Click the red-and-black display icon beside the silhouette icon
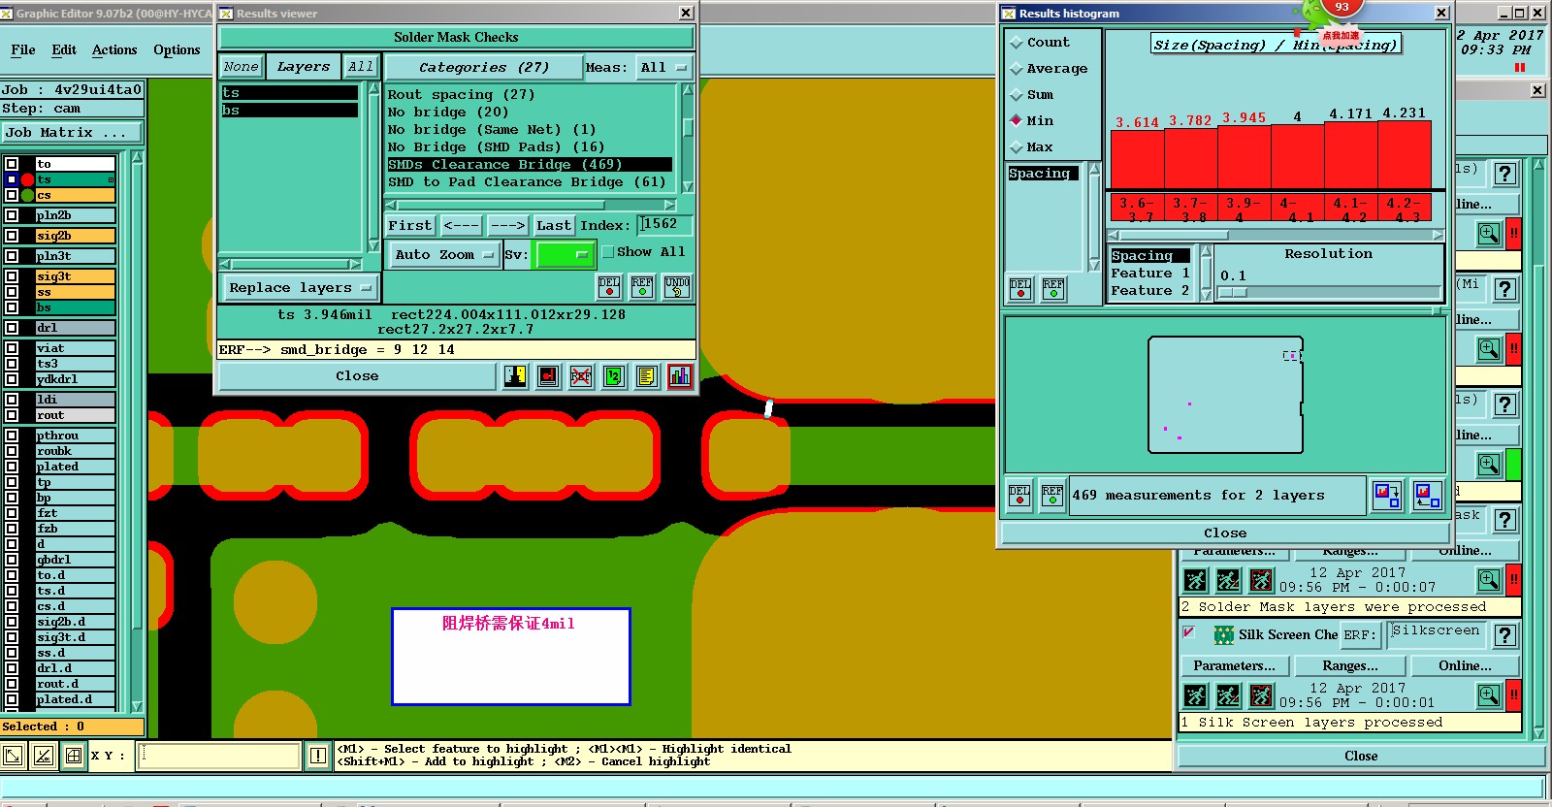The width and height of the screenshot is (1552, 807). [548, 376]
